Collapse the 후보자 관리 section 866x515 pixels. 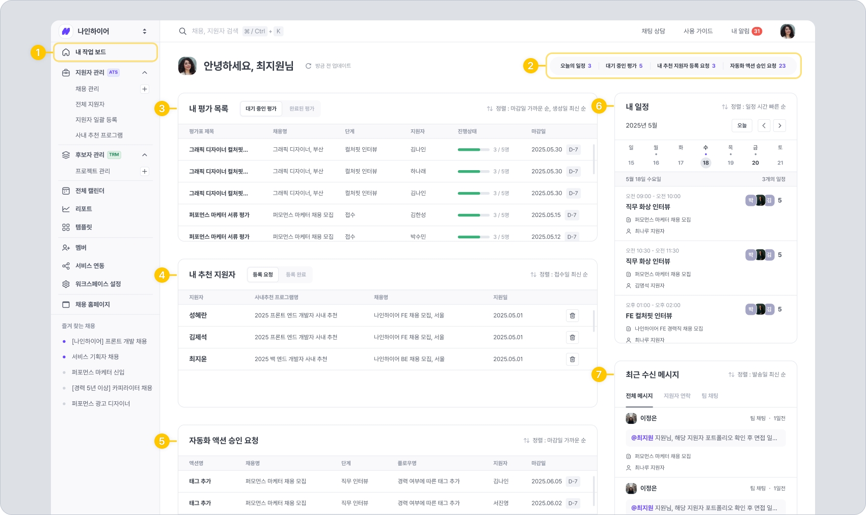click(x=145, y=155)
